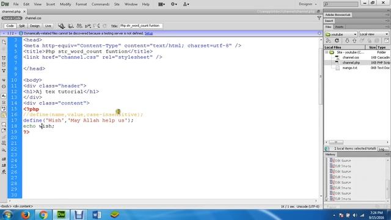The width and height of the screenshot is (391, 220).
Task: Toggle Highlight Invalid Code icon
Action: click(x=4, y=103)
